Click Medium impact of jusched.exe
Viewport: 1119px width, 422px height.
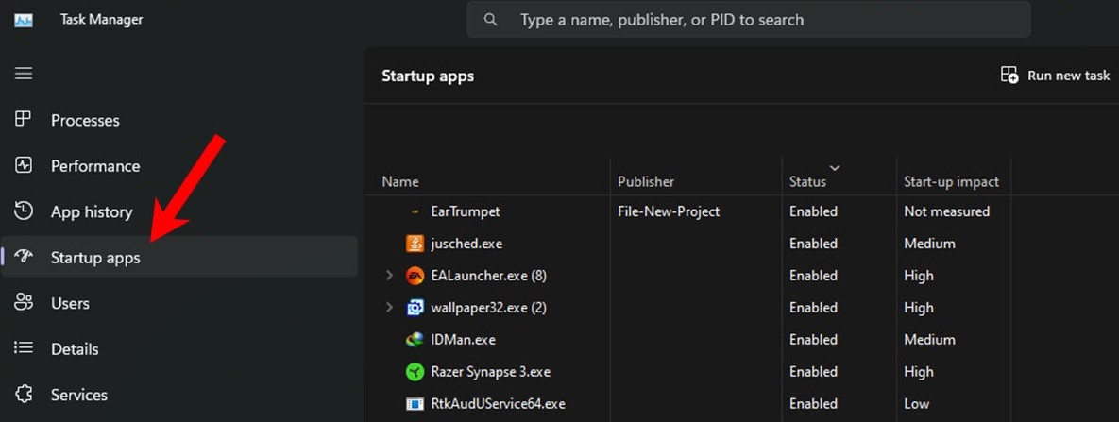[x=929, y=244]
